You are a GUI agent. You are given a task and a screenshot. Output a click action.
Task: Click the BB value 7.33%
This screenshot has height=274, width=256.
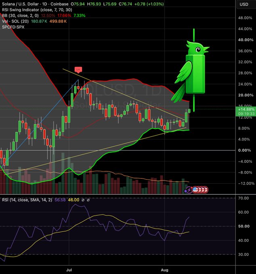(79, 16)
